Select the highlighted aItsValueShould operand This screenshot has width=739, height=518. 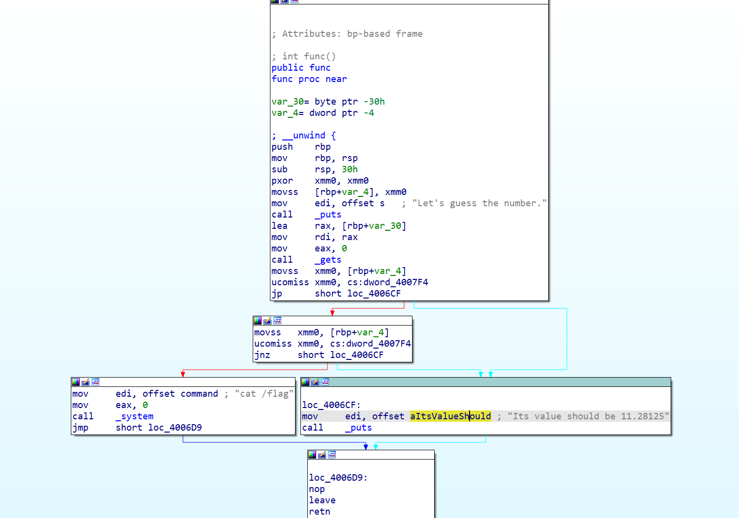tap(450, 416)
